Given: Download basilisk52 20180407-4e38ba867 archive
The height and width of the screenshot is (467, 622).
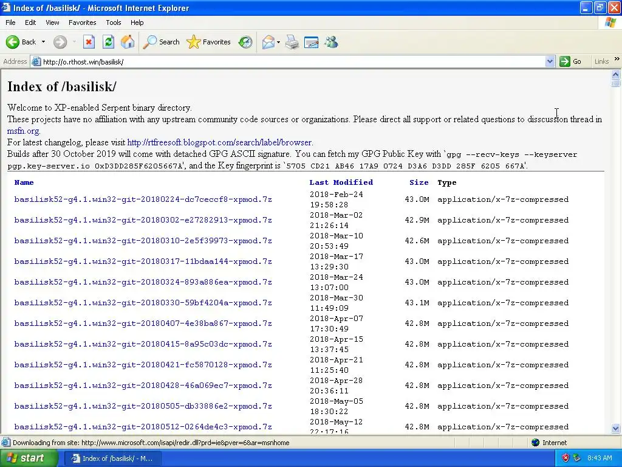Looking at the screenshot, I should pos(143,323).
